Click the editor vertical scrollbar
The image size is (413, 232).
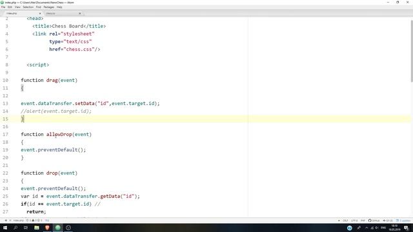[412, 52]
